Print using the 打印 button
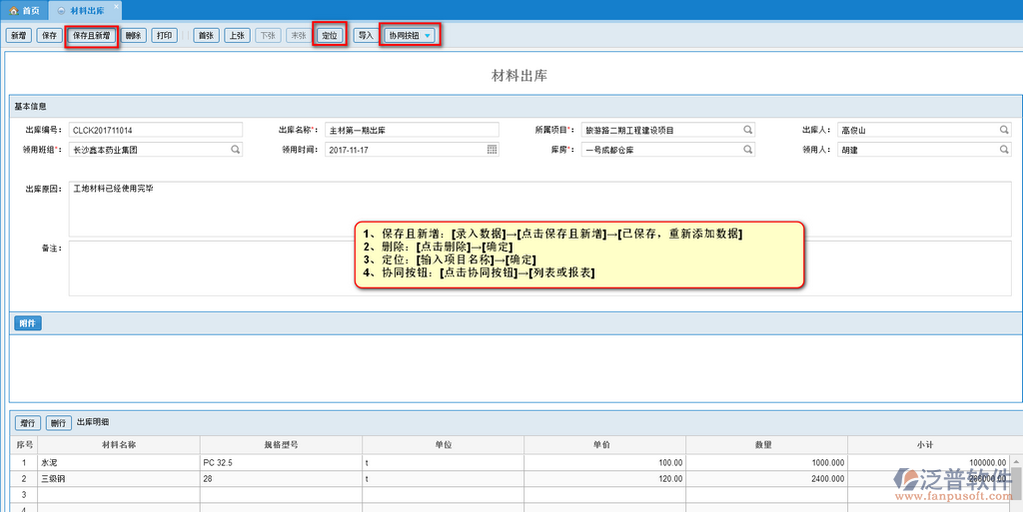This screenshot has width=1023, height=512. [165, 36]
